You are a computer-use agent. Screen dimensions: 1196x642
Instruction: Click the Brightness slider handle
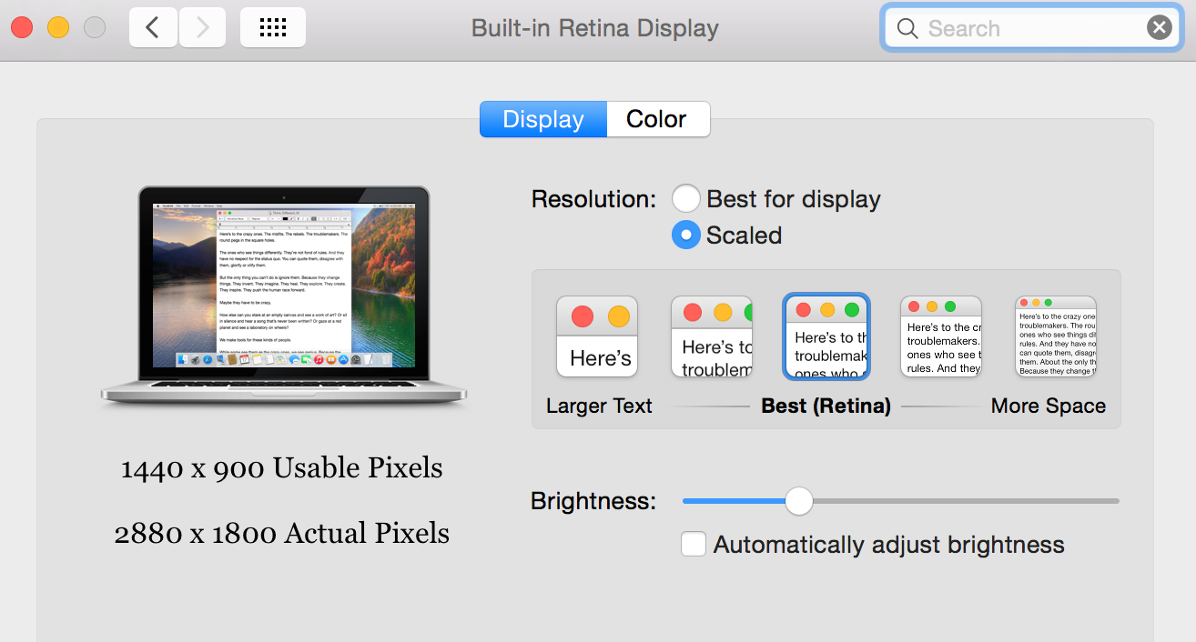click(x=798, y=501)
